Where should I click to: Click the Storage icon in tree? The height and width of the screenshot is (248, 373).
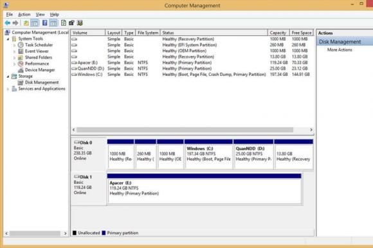[14, 76]
